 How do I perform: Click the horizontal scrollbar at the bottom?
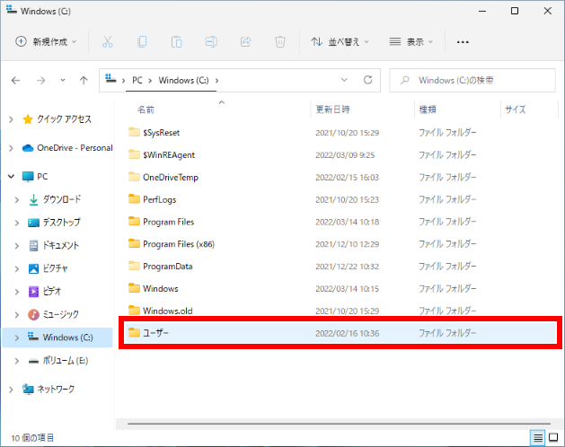[339, 424]
